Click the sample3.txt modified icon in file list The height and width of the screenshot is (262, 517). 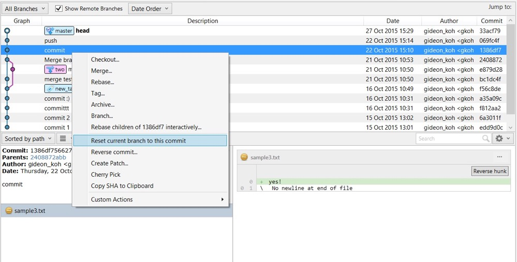point(9,211)
